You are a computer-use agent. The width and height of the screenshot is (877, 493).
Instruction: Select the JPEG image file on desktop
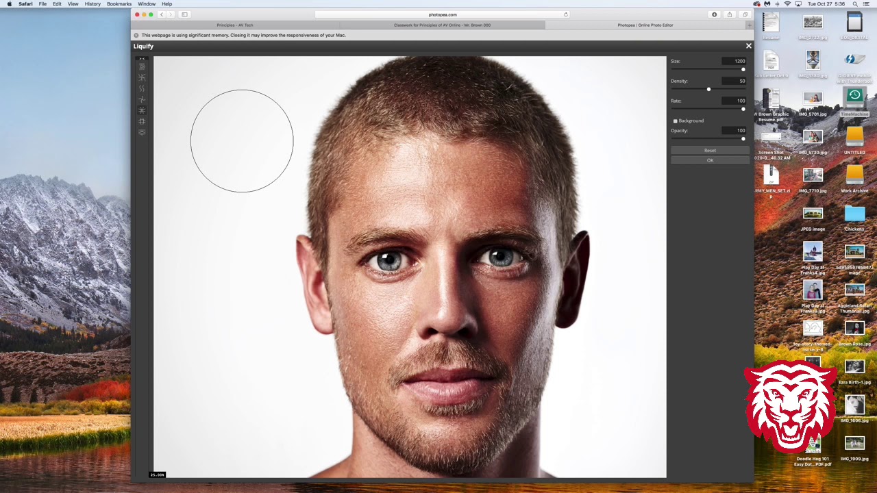pyautogui.click(x=813, y=218)
